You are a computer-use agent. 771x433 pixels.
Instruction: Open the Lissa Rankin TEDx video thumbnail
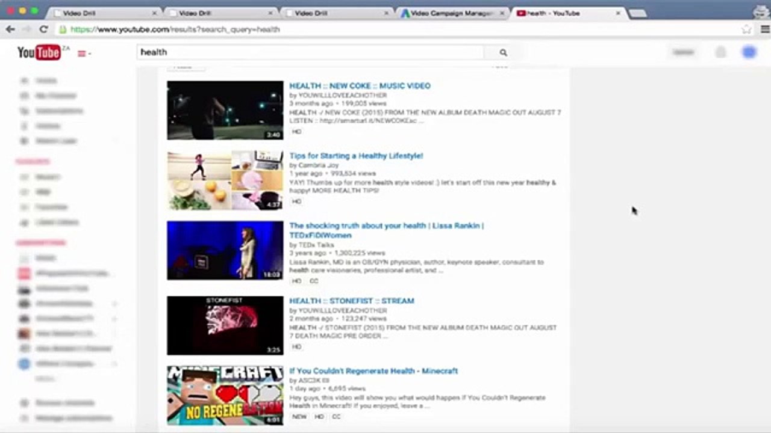(x=225, y=250)
